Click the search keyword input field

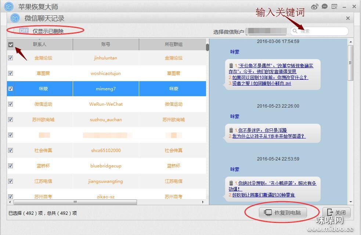pos(319,31)
